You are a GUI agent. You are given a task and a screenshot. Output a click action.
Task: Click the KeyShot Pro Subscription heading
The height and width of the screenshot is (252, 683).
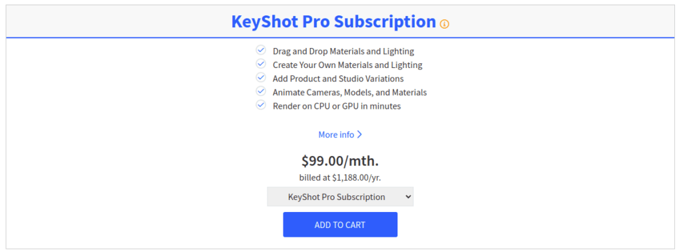click(333, 21)
